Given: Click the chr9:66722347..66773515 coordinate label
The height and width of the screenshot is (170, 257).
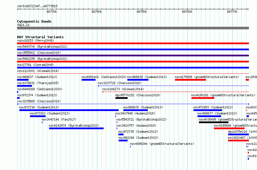Looking at the screenshot, I should (x=37, y=6).
